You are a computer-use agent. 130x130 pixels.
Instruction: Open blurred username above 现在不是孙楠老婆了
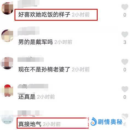click(31, 59)
